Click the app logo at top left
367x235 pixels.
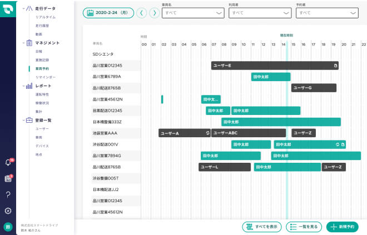pos(8,10)
